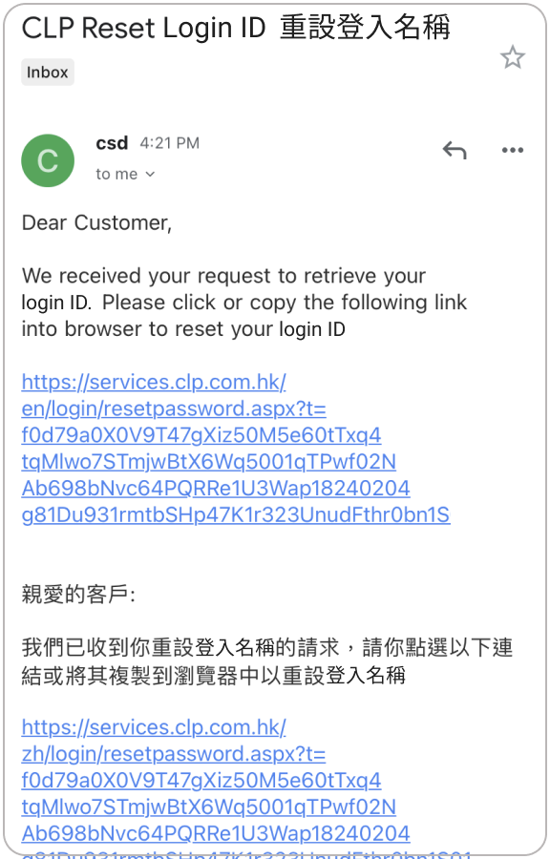Screen dimensions: 550x859
Task: Click the email subject 'CLP Reset Login ID'
Action: pyautogui.click(x=143, y=28)
